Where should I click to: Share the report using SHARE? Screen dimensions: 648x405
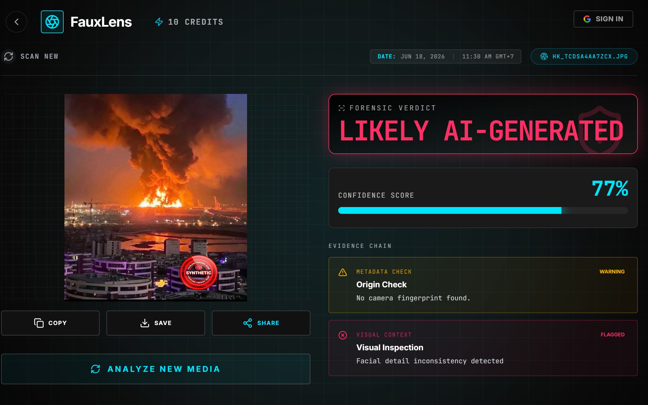click(261, 323)
